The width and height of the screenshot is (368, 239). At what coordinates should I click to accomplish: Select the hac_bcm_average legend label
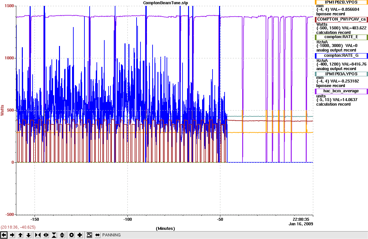point(341,91)
